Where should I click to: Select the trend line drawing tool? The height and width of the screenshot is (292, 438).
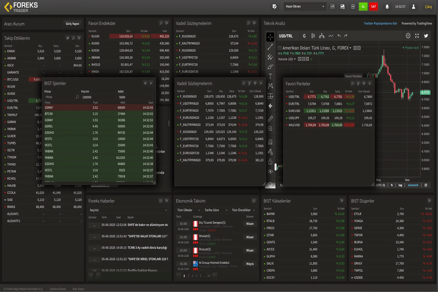coord(270,47)
